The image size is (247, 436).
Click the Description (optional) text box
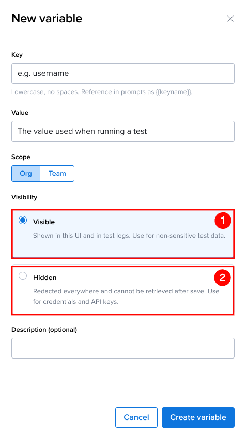tap(123, 348)
